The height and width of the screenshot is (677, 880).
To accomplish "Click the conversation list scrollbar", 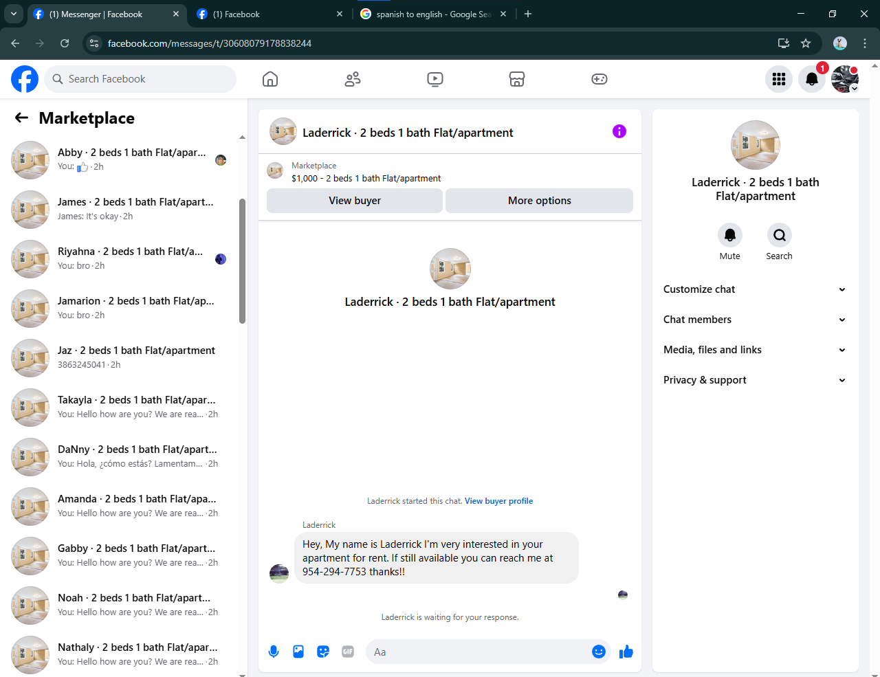I will [242, 261].
